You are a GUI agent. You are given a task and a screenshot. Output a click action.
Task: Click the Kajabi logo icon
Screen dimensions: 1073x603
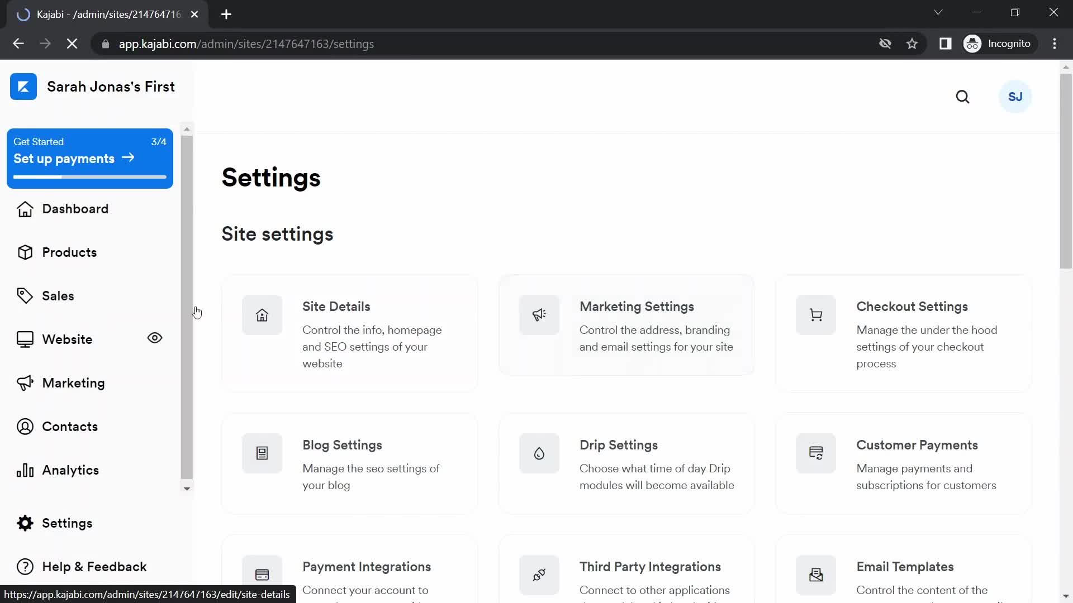pos(23,87)
